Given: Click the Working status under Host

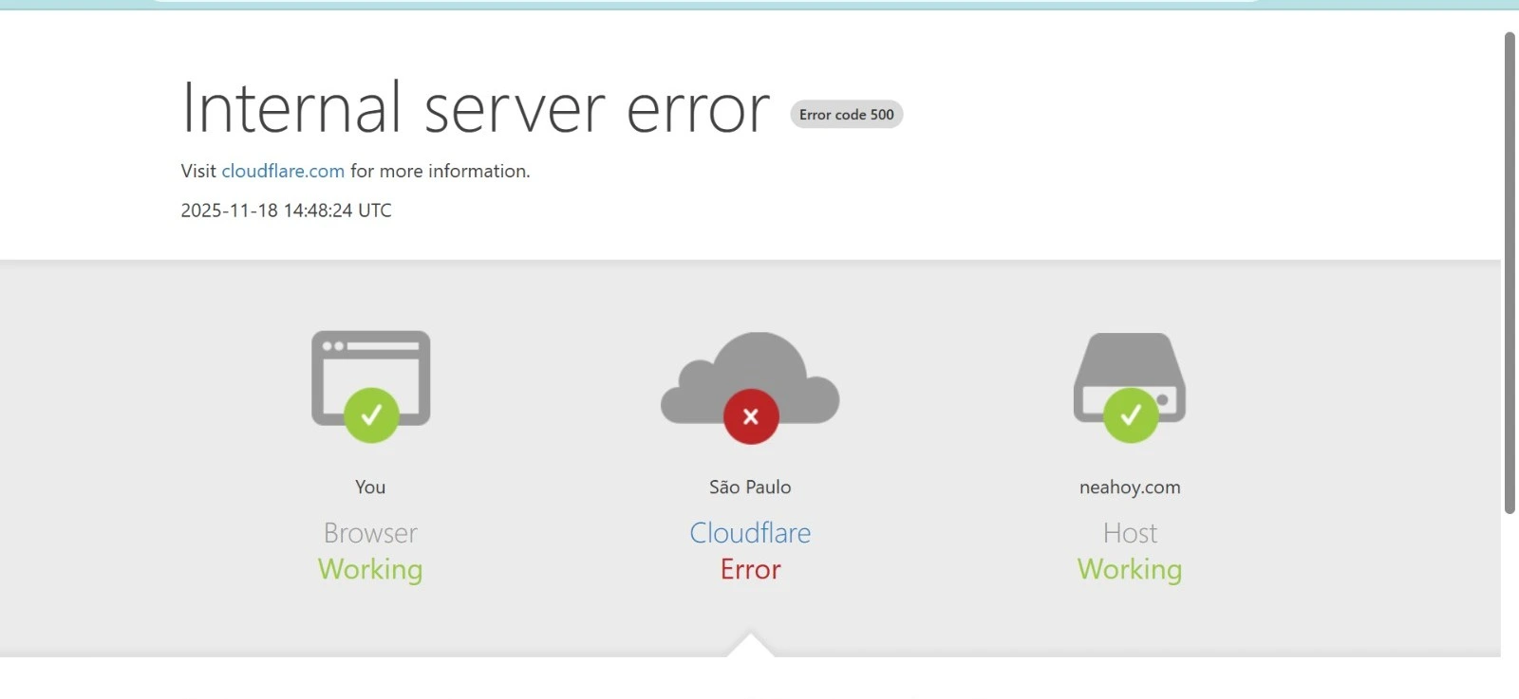Looking at the screenshot, I should (1130, 569).
